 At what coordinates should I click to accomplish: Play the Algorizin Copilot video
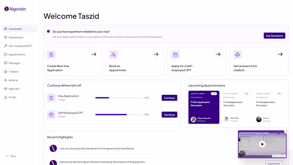point(262,144)
